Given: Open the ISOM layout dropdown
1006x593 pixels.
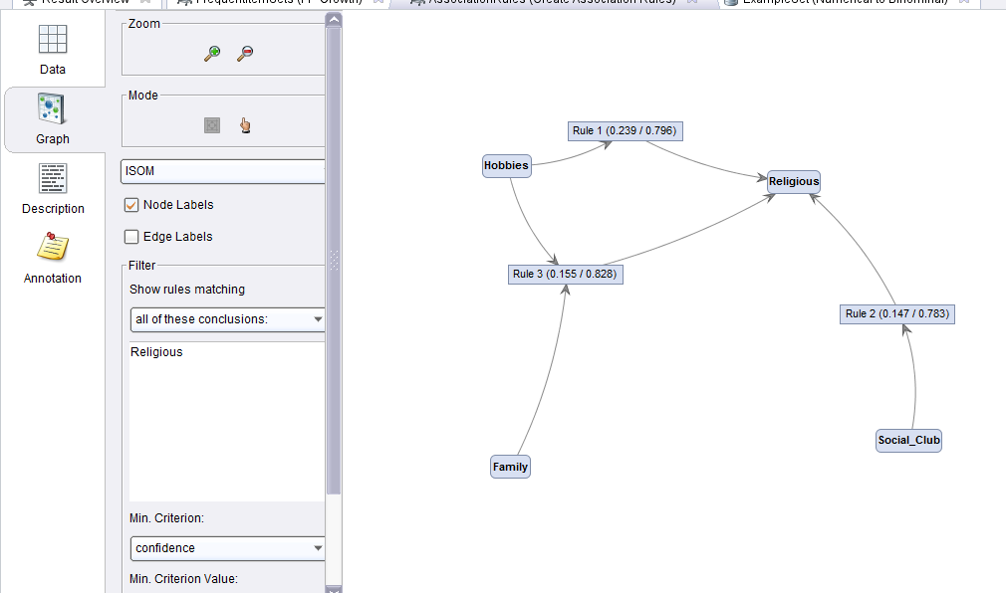Looking at the screenshot, I should (x=223, y=171).
